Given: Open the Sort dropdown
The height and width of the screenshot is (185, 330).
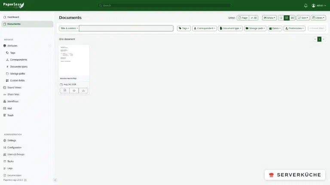Looking at the screenshot, I should [303, 18].
